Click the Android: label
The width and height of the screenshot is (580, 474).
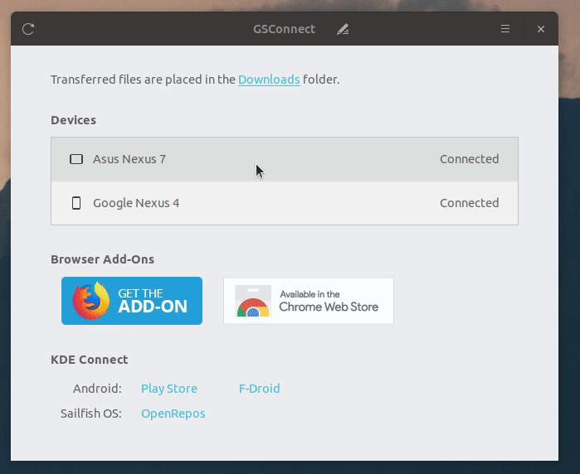[x=97, y=389]
